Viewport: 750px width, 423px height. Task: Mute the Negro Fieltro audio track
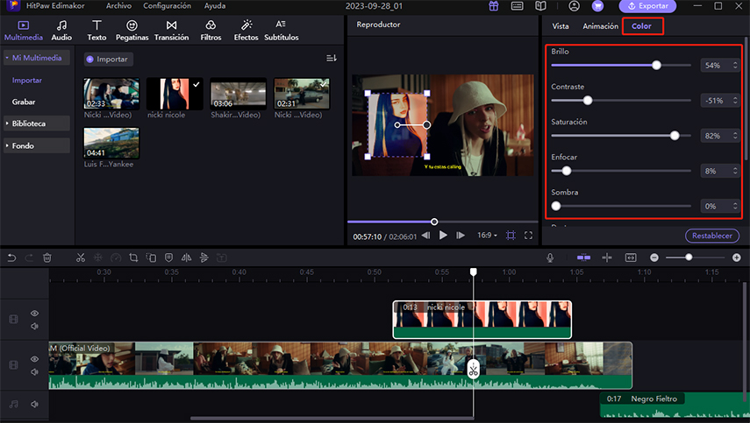point(34,404)
